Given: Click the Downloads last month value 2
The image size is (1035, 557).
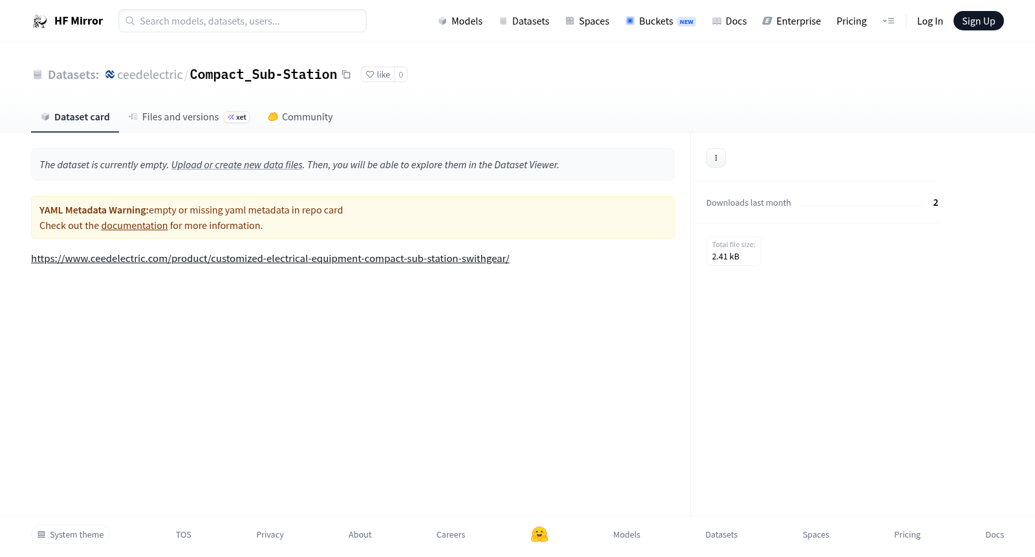Looking at the screenshot, I should tap(935, 203).
